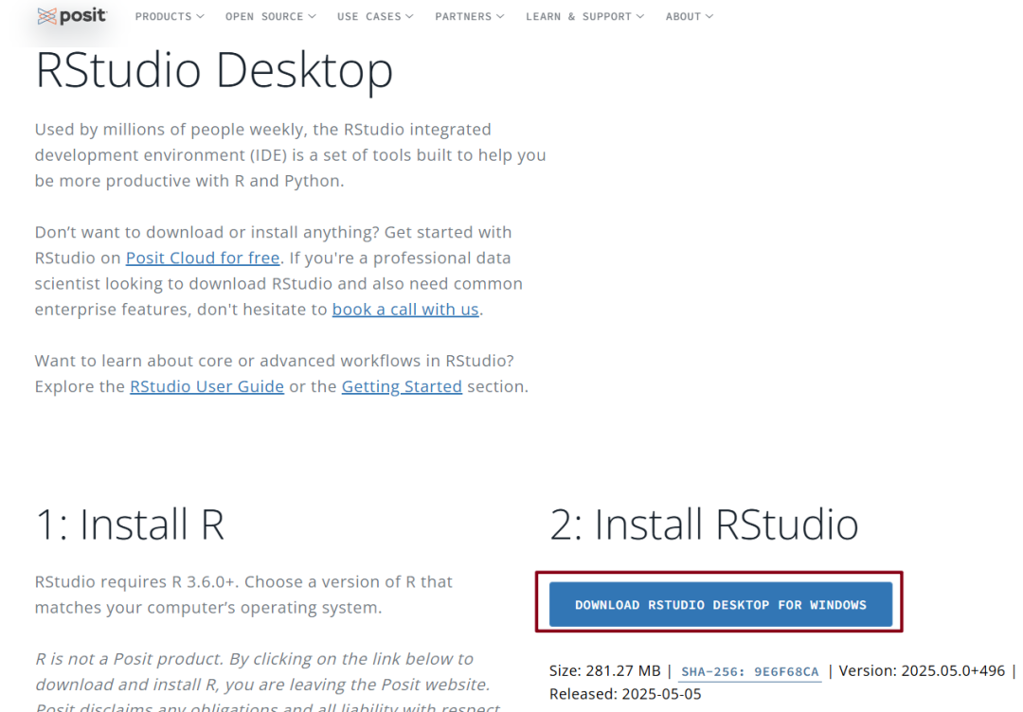
Task: Open the Open Source menu
Action: tap(270, 16)
